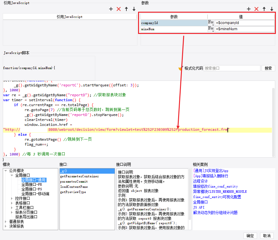Image resolution: width=278 pixels, height=240 pixels.
Task: Focus the 搜索接口 search input field
Action: click(232, 68)
